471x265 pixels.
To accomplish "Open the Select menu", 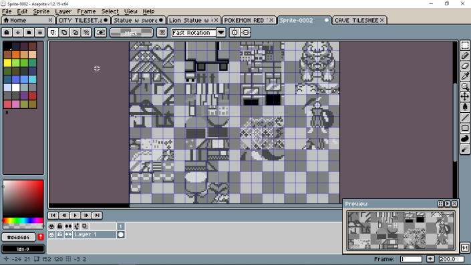I will click(x=110, y=11).
